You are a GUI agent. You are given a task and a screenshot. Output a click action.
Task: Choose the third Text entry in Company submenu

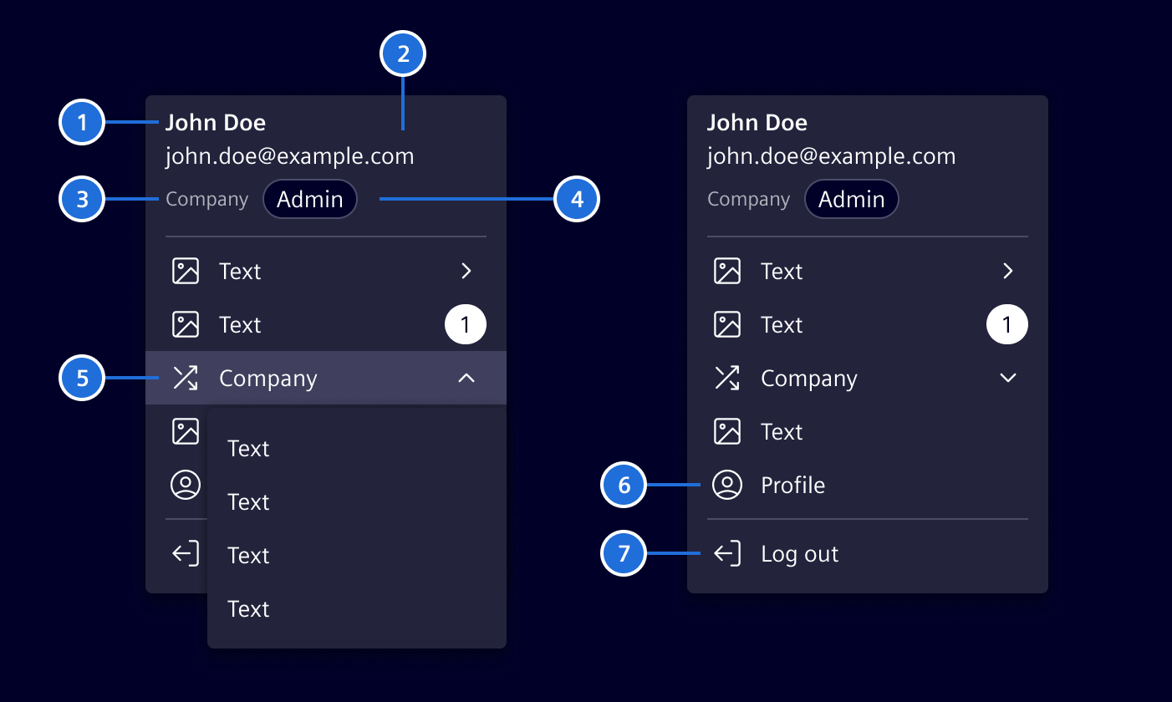point(249,556)
